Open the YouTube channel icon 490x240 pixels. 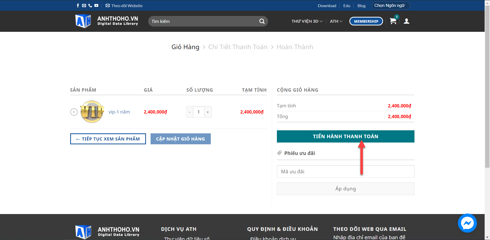(96, 6)
